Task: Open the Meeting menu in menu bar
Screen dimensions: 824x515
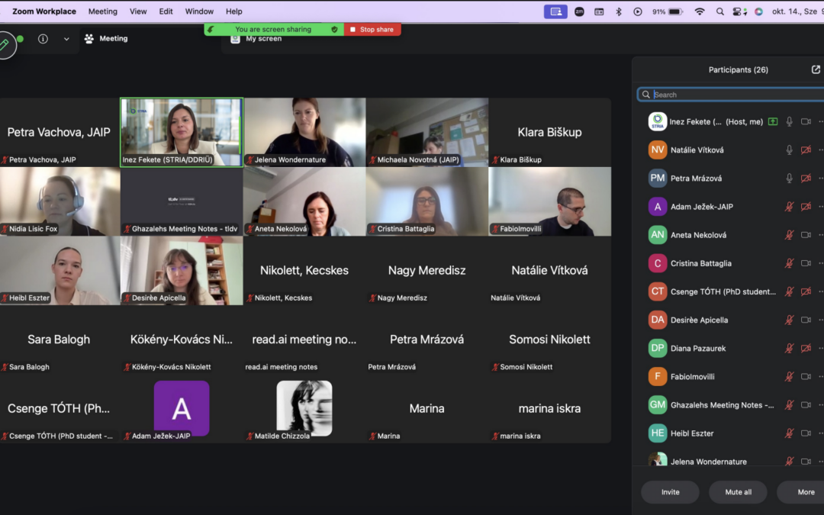Action: click(102, 11)
